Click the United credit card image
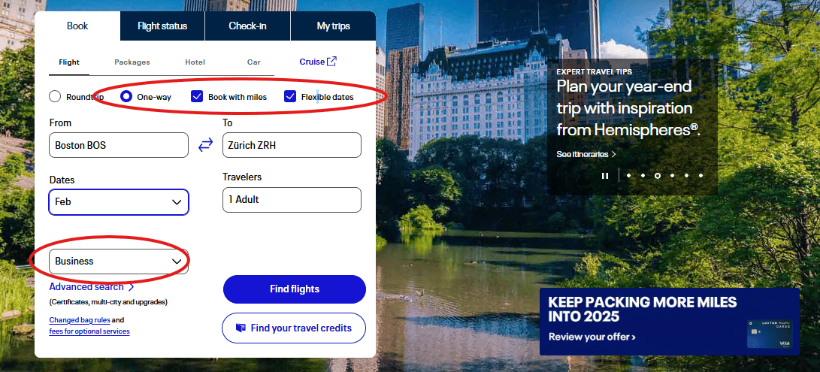Viewport: 820px width, 372px height. coord(769,334)
